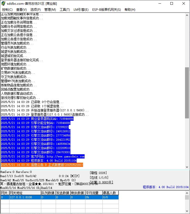The width and height of the screenshot is (190, 214).
Task: Click the 0:0:24 uptime text
Action: click(64, 176)
